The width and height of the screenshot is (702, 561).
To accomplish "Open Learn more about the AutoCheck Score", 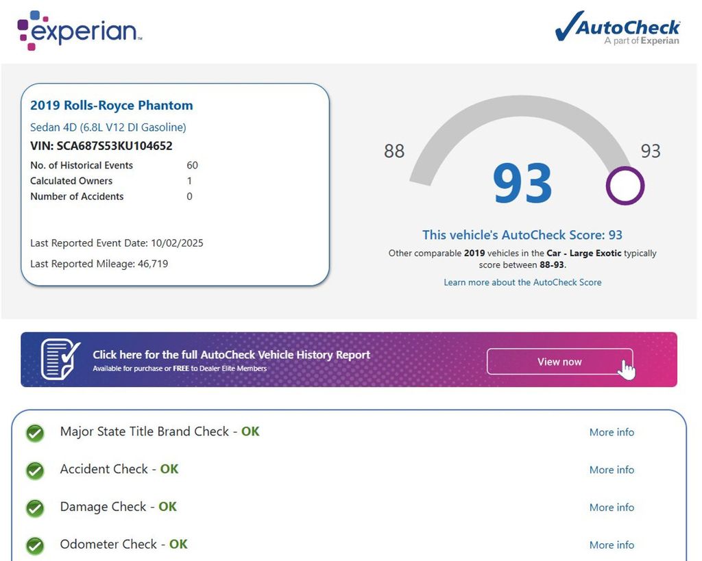I will [522, 282].
